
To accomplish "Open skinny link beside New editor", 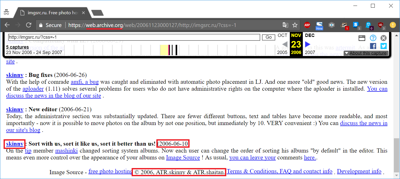I will click(x=15, y=109).
